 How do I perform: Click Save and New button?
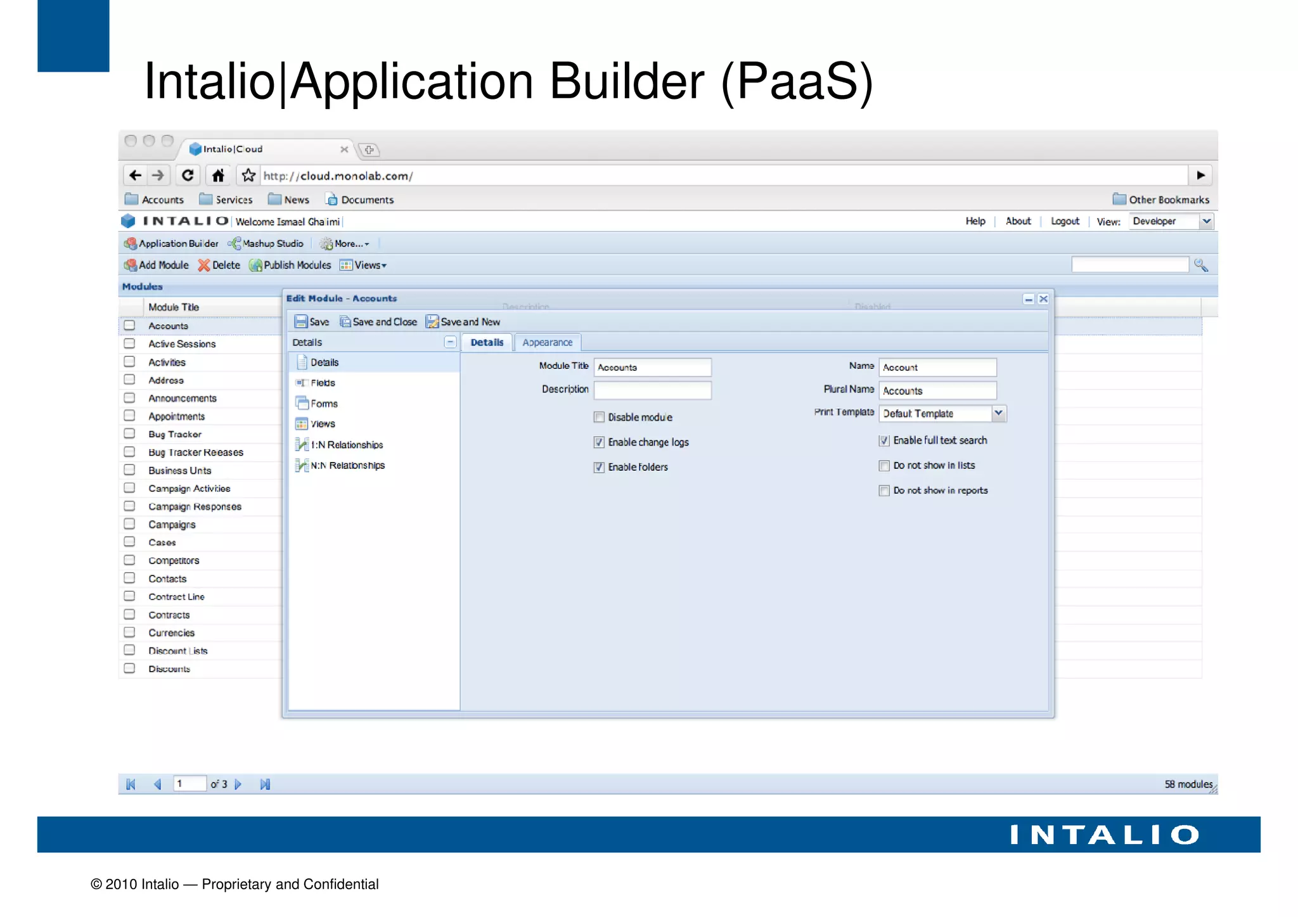[x=463, y=322]
